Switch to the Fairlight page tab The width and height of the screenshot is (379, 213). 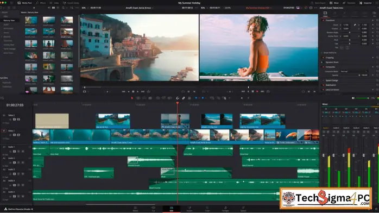[x=225, y=209]
